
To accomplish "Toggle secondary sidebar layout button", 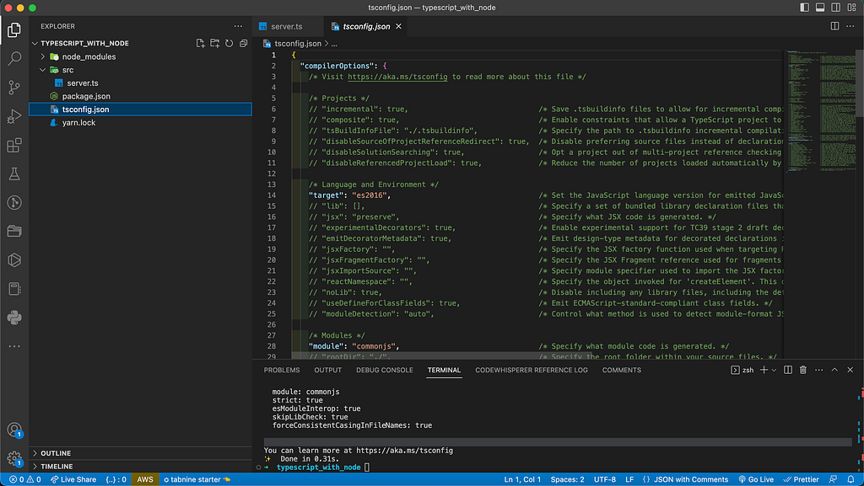I will pyautogui.click(x=836, y=8).
